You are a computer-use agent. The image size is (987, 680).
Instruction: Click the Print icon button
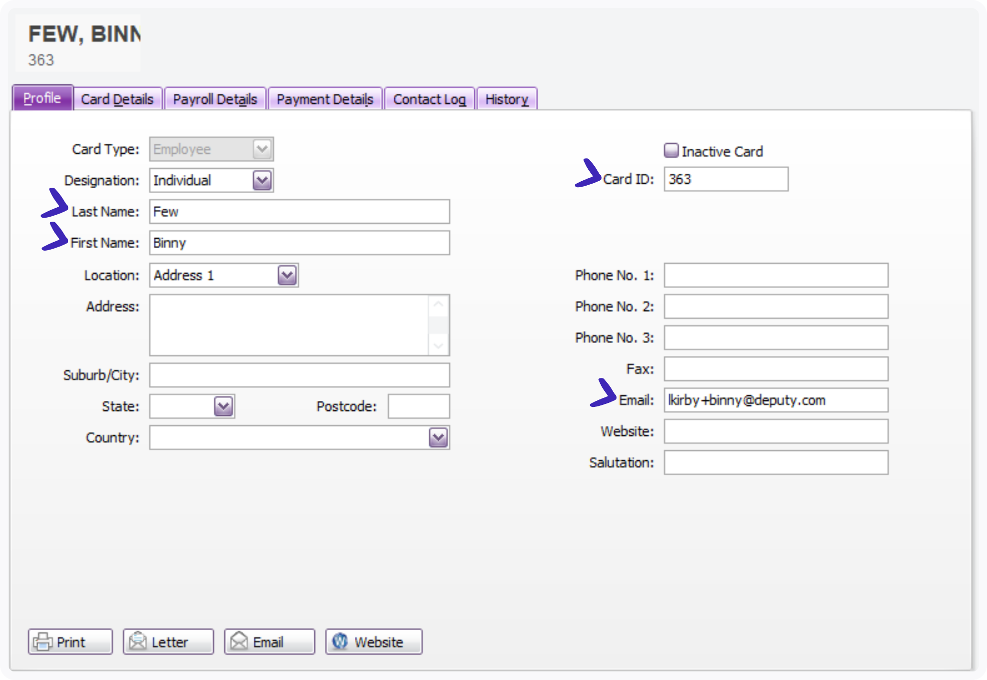[42, 642]
